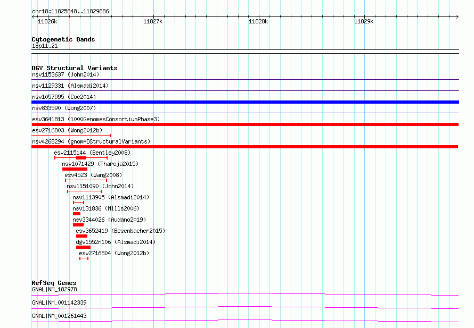
Task: Click the short esv2716804 variant line
Action: (x=84, y=258)
